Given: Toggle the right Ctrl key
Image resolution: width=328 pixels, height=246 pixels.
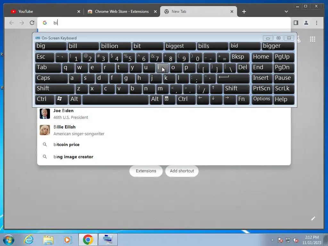Looking at the screenshot, I should click(x=186, y=100).
